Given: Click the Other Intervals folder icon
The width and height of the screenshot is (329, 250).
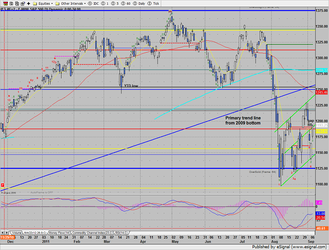Looking at the screenshot, I should (x=57, y=4).
